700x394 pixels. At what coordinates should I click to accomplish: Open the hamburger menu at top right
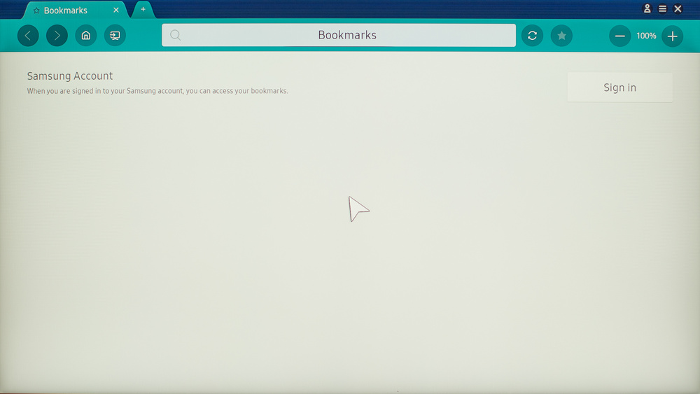[662, 9]
